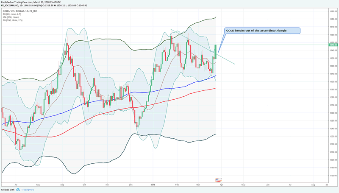The height and width of the screenshot is (193, 339).
Task: Click the 1180.00 price axis label
Action: [x=333, y=176]
